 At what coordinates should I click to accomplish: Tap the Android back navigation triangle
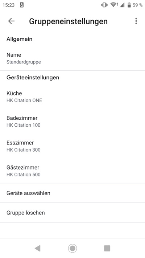(38, 248)
